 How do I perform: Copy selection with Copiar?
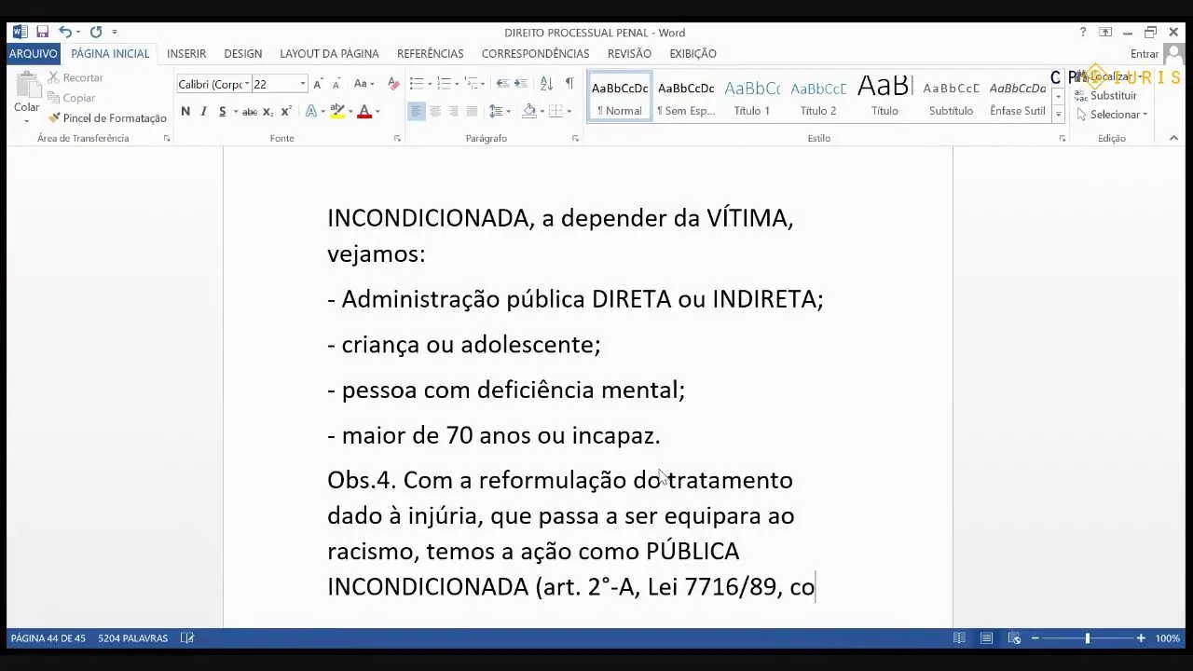click(x=72, y=98)
